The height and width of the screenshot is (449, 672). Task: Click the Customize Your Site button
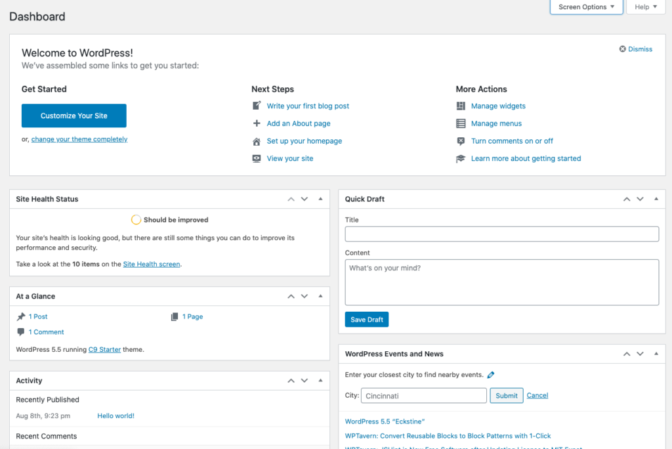tap(74, 116)
